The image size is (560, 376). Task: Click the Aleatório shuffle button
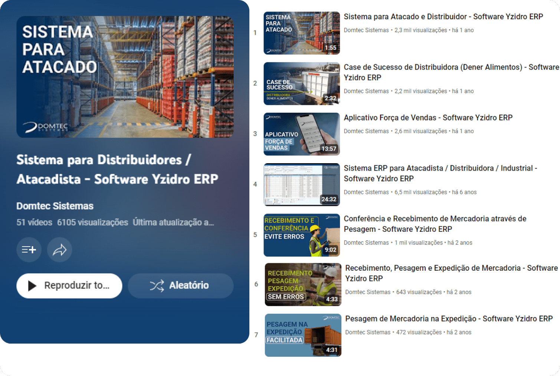(181, 286)
